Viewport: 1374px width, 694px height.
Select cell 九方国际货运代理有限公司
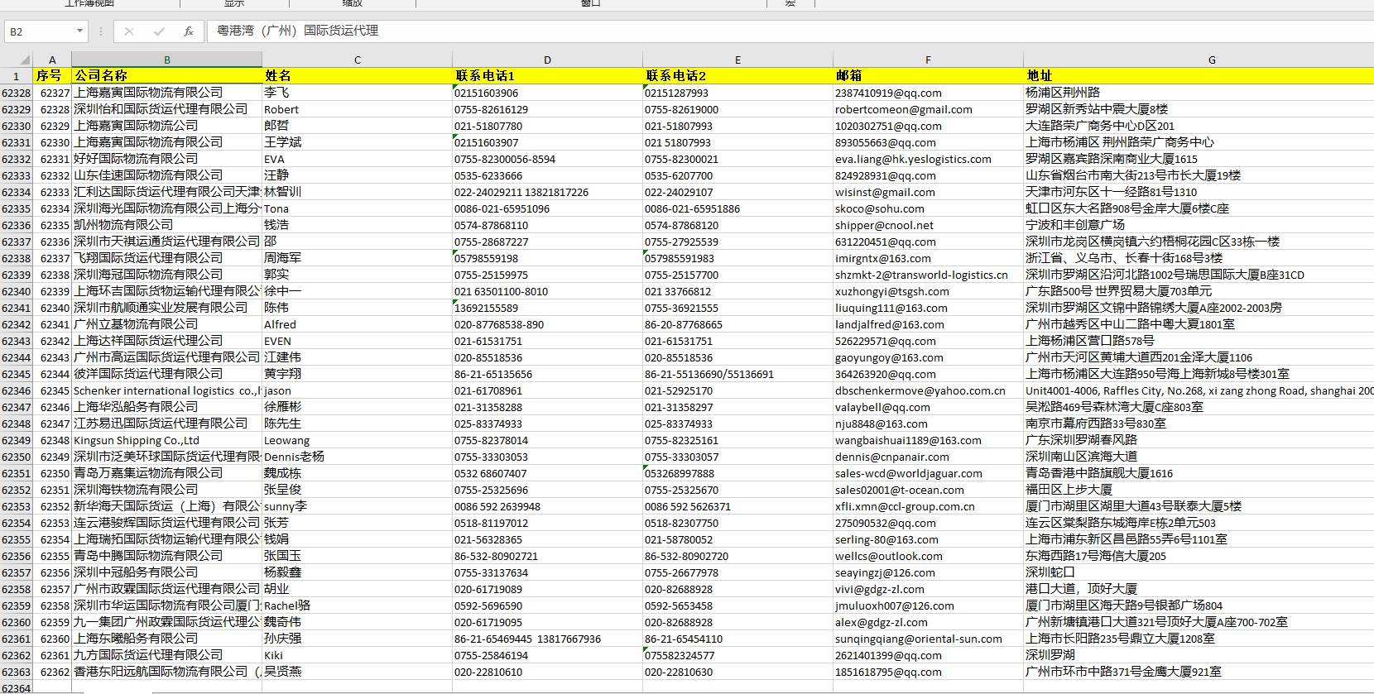[166, 655]
